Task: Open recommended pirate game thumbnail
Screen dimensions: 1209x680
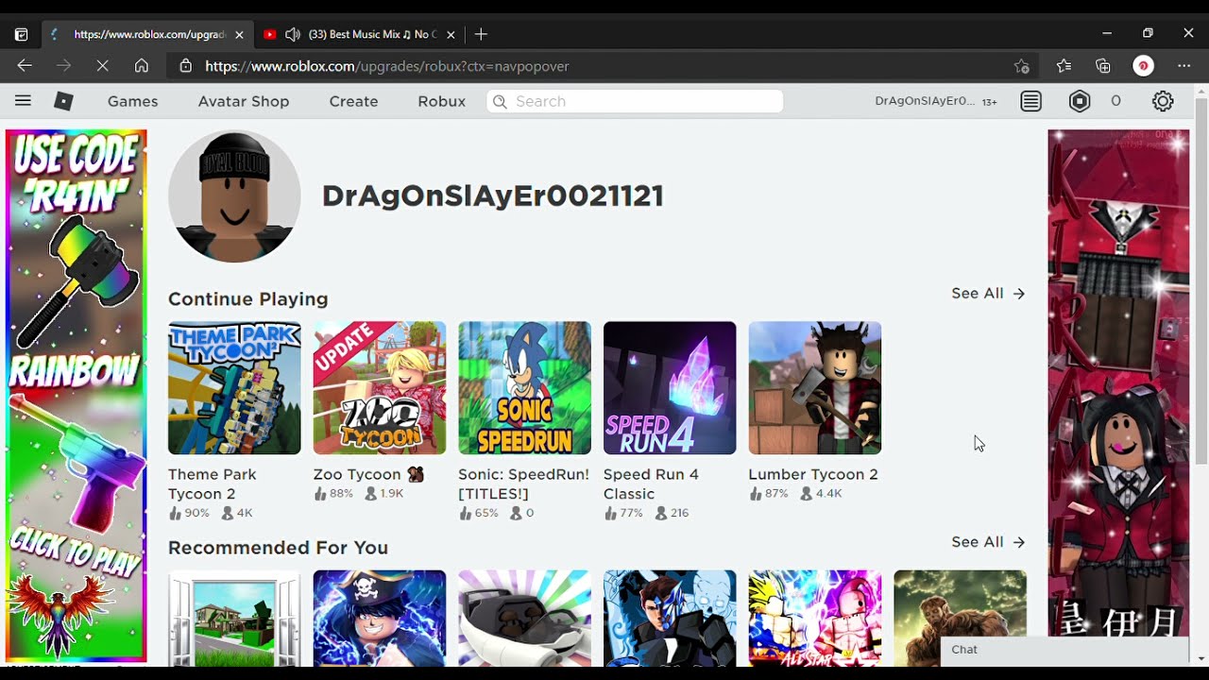Action: click(x=380, y=618)
